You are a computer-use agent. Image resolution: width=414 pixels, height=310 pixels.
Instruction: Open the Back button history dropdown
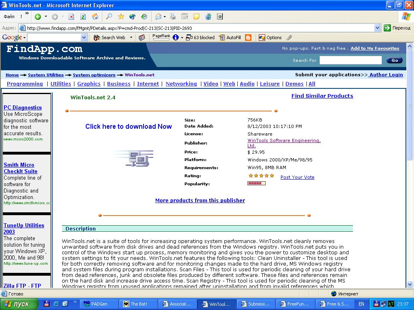point(46,17)
